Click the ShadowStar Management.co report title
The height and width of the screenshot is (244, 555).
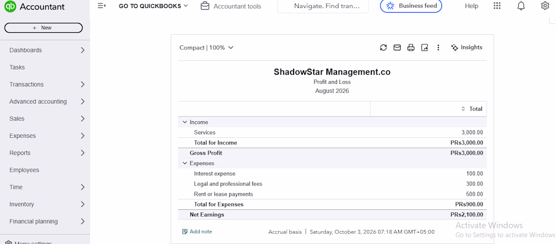coord(332,72)
